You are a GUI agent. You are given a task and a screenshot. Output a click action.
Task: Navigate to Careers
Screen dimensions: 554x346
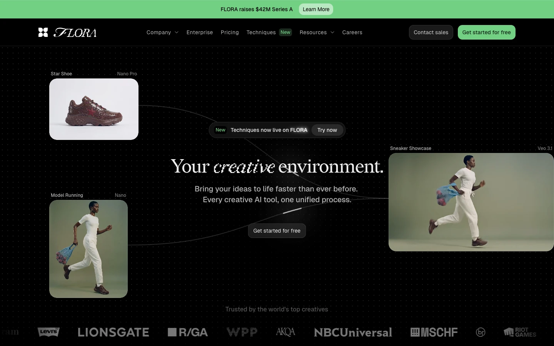tap(352, 32)
